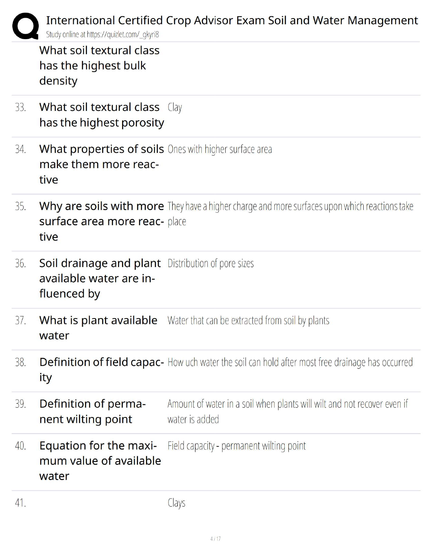The image size is (431, 558).
Task: Select 'Equation for the maximum value' question
Action: tap(100, 461)
